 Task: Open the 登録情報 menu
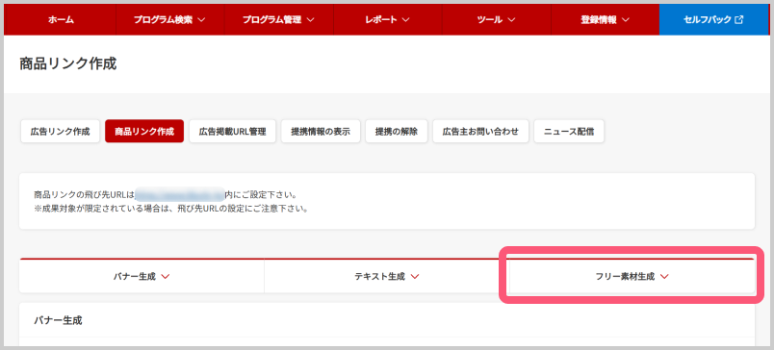pyautogui.click(x=605, y=20)
